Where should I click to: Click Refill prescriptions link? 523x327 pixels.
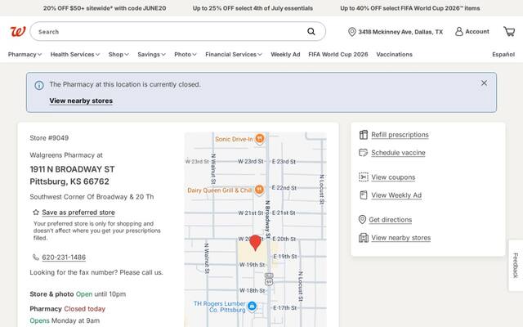400,134
